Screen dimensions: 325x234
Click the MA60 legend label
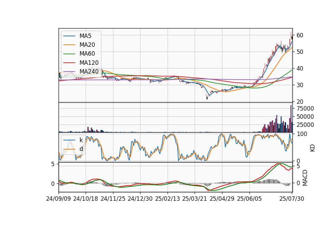coord(87,54)
